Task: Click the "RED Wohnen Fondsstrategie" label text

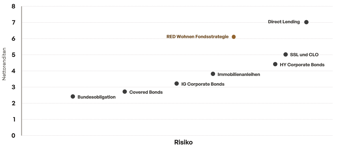Action: click(x=198, y=37)
